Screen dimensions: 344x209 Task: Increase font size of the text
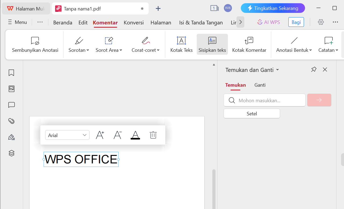(100, 135)
